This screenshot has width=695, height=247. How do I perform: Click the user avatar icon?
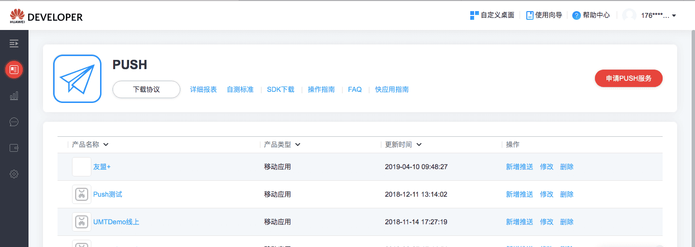629,15
